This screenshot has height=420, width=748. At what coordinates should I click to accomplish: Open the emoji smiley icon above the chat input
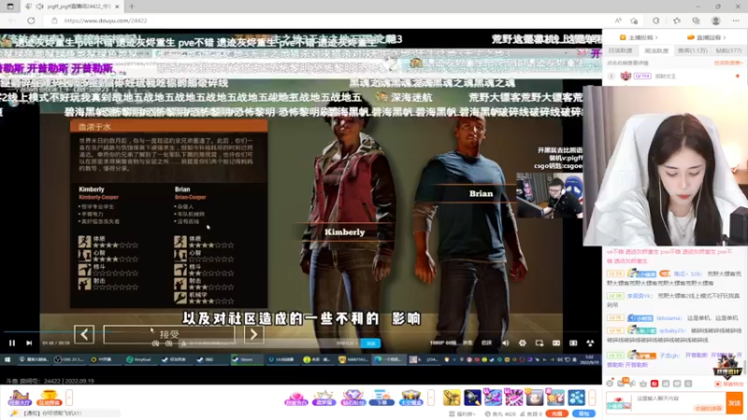(610, 383)
